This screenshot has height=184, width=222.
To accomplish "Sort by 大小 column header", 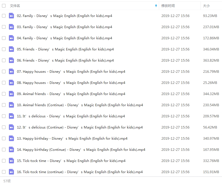I will 206,6.
